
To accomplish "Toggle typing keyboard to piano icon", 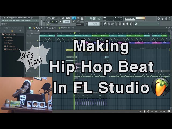I will point(74,18).
